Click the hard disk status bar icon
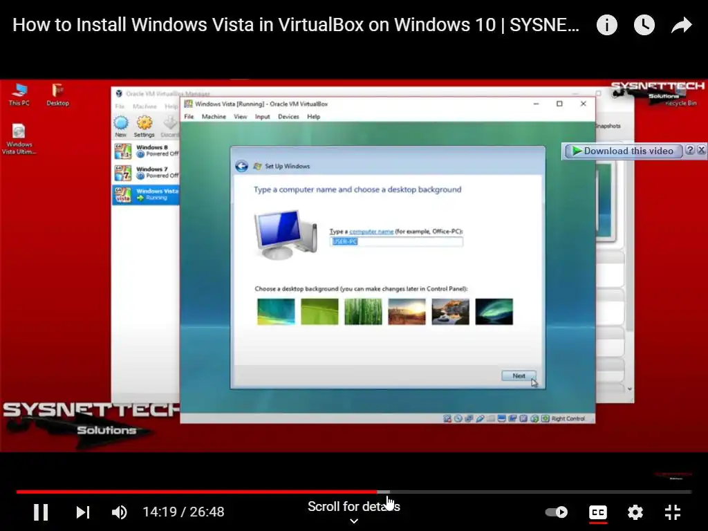The width and height of the screenshot is (708, 531). tap(447, 418)
